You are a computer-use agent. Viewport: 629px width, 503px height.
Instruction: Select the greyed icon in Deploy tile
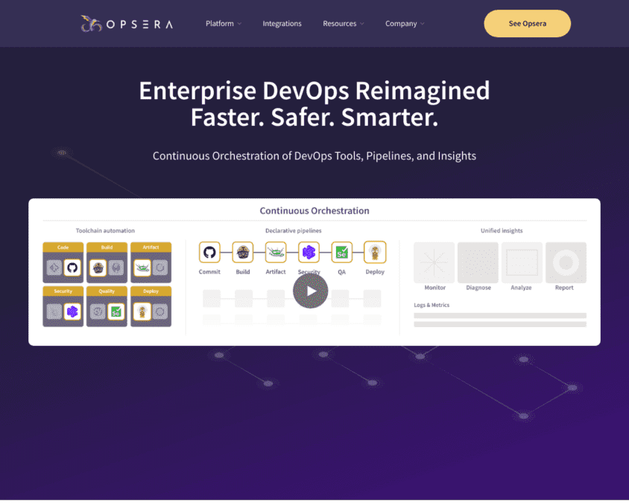tap(160, 311)
